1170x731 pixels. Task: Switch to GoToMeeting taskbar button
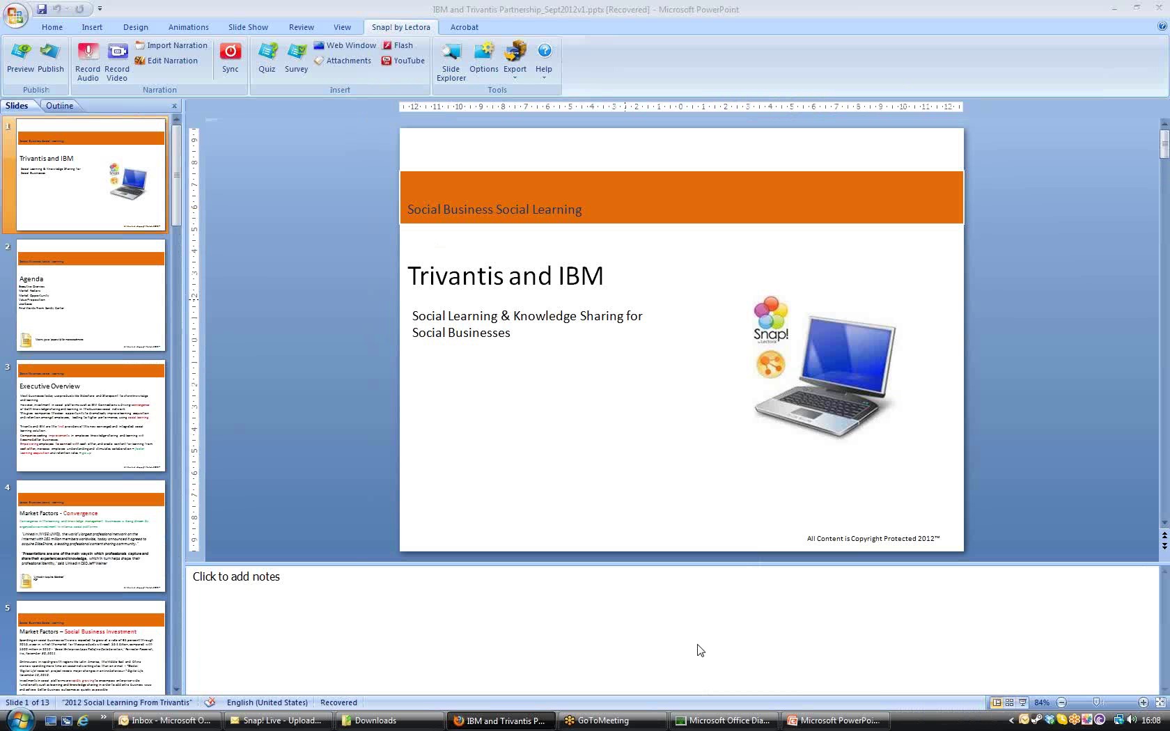(612, 721)
